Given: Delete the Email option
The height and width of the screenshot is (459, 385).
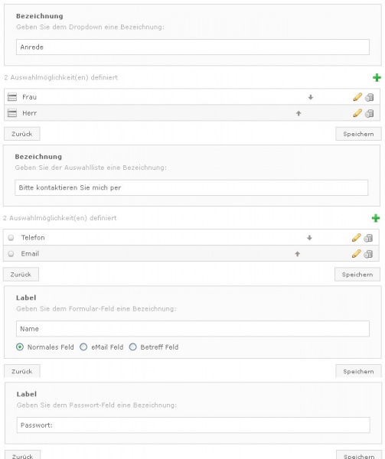Looking at the screenshot, I should [368, 254].
